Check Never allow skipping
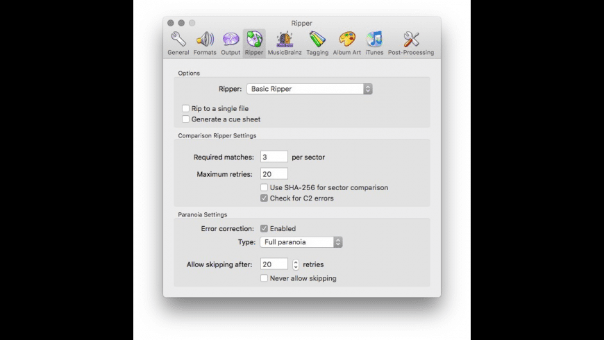 [x=264, y=278]
